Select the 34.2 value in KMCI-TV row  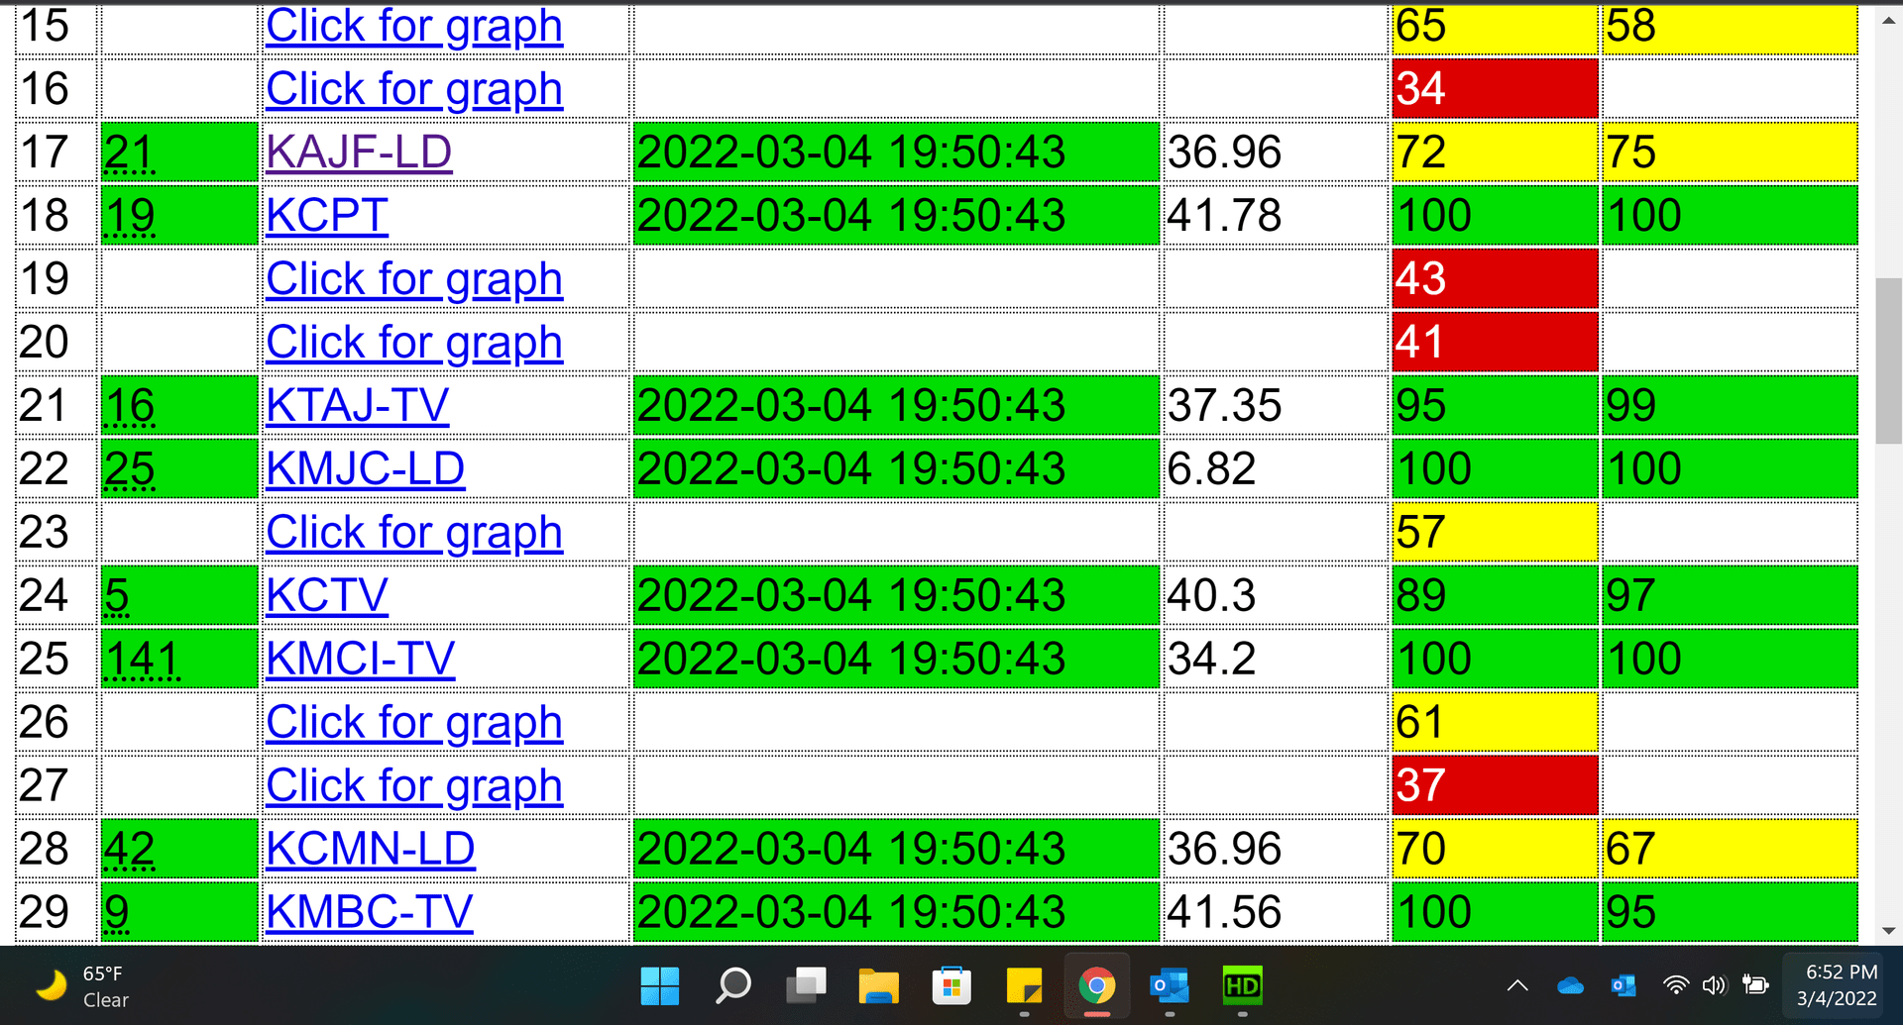(1211, 660)
